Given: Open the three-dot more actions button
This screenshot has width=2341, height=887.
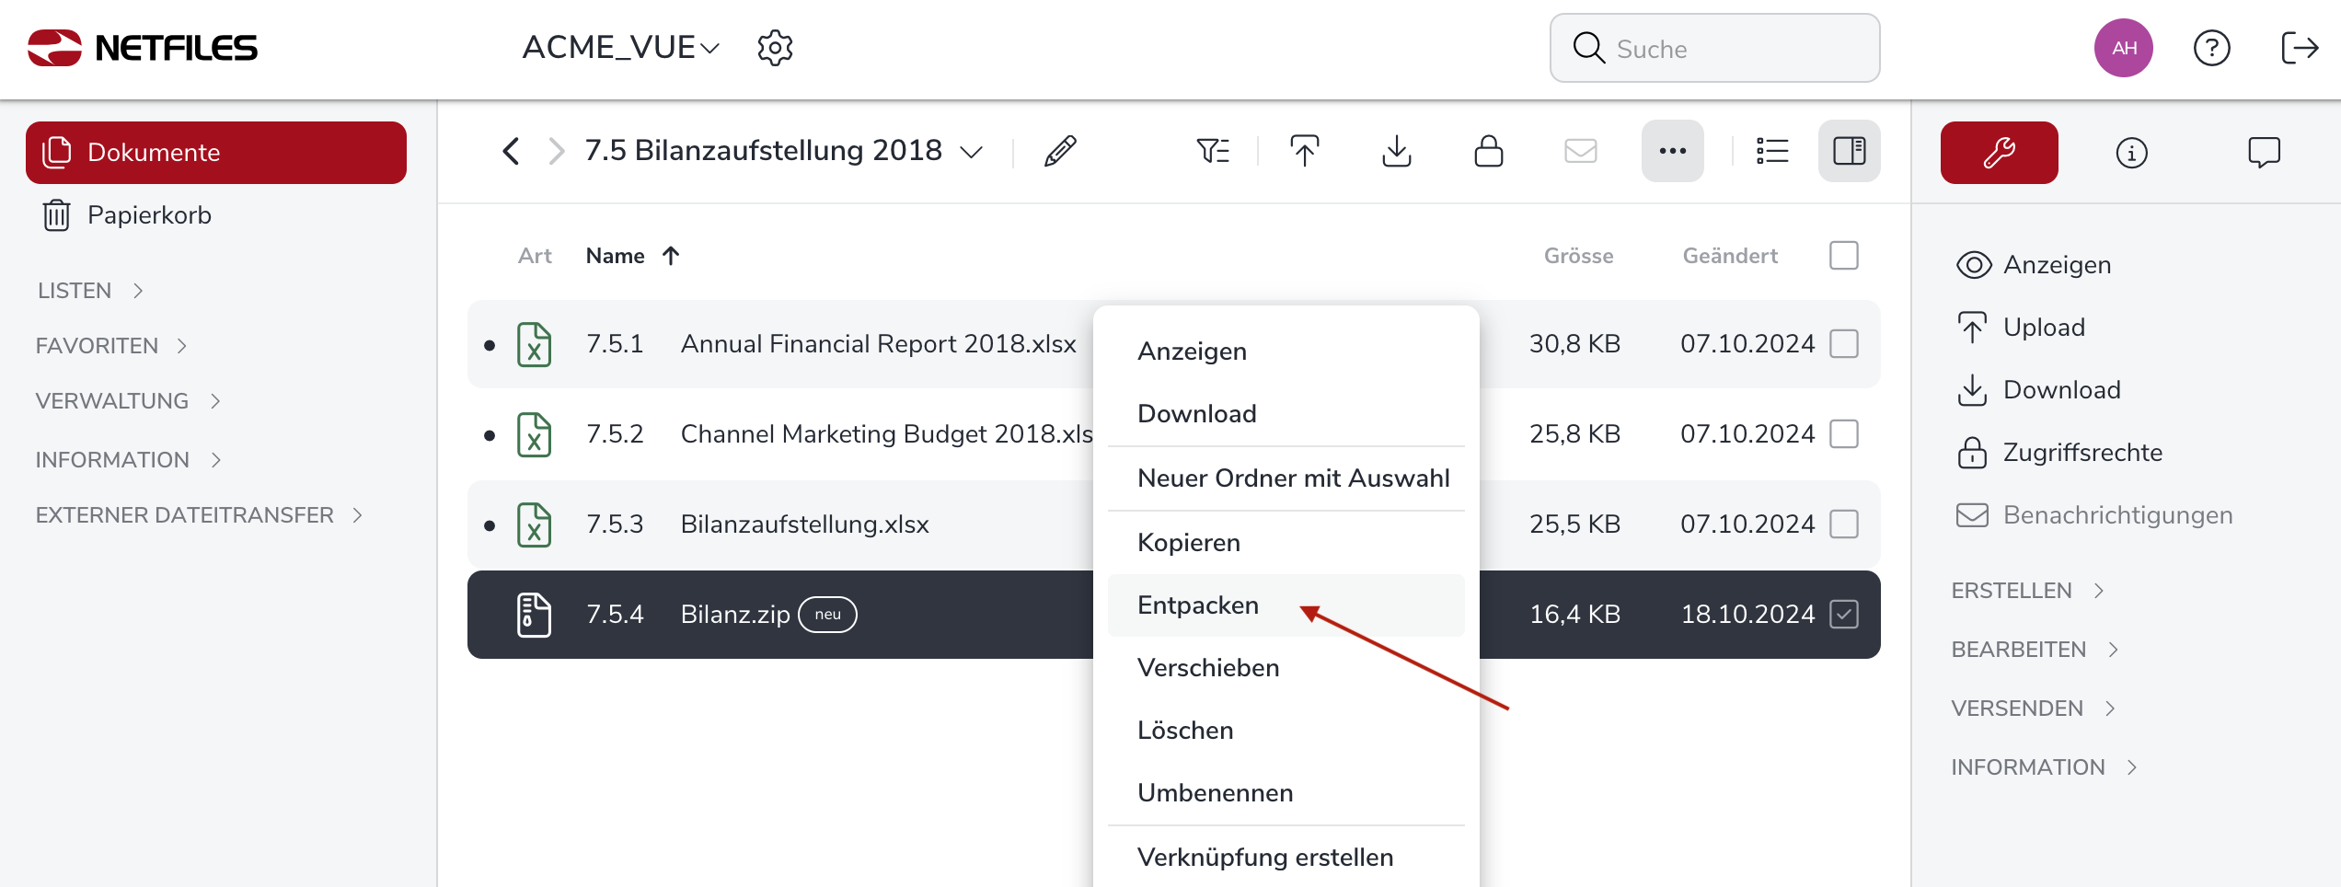Looking at the screenshot, I should tap(1672, 151).
